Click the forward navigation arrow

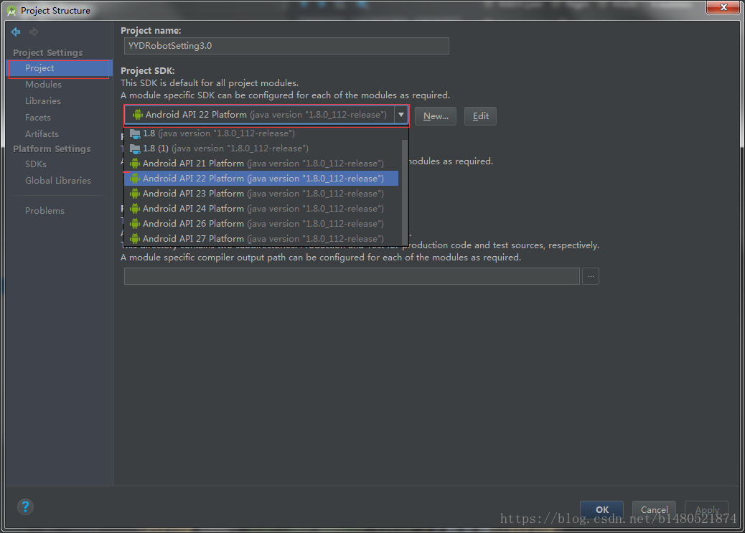pos(34,32)
